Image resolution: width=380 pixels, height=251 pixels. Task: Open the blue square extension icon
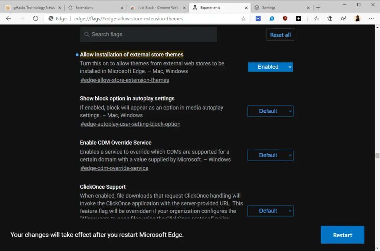258,19
